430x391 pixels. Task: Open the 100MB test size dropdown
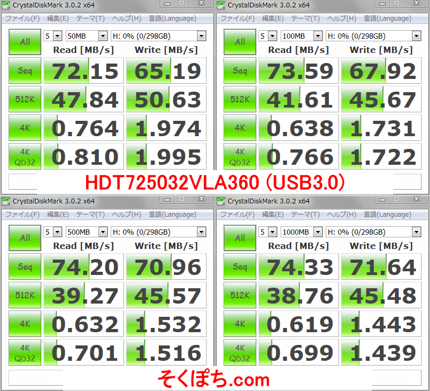click(301, 36)
